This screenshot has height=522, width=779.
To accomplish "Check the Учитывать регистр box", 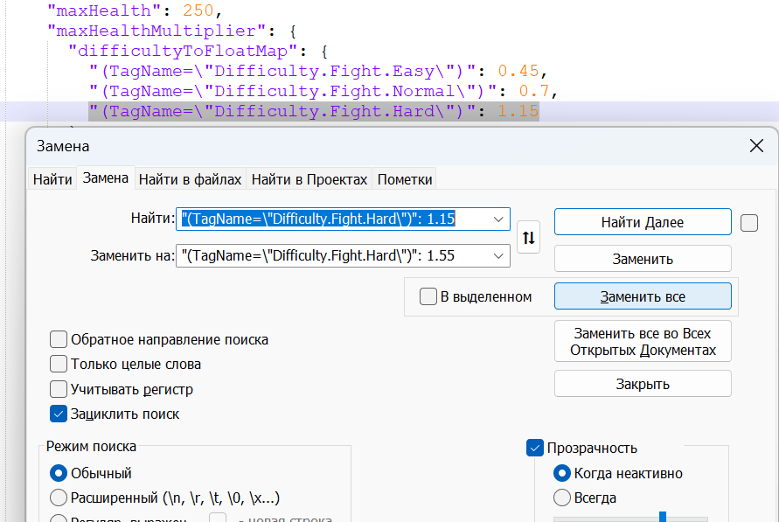I will (59, 389).
